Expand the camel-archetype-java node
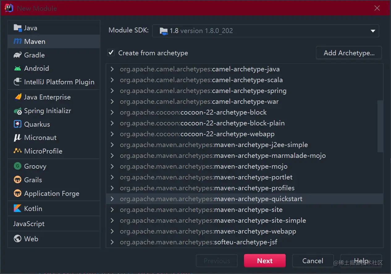 point(112,69)
